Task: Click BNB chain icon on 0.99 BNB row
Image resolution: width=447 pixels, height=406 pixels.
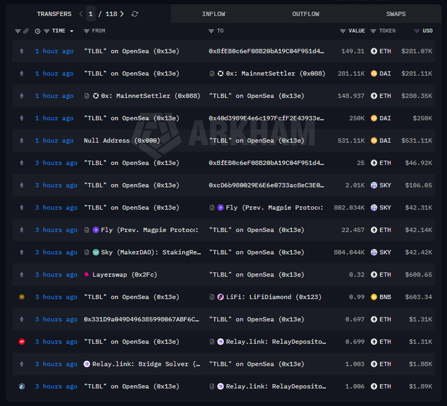Action: pyautogui.click(x=22, y=297)
